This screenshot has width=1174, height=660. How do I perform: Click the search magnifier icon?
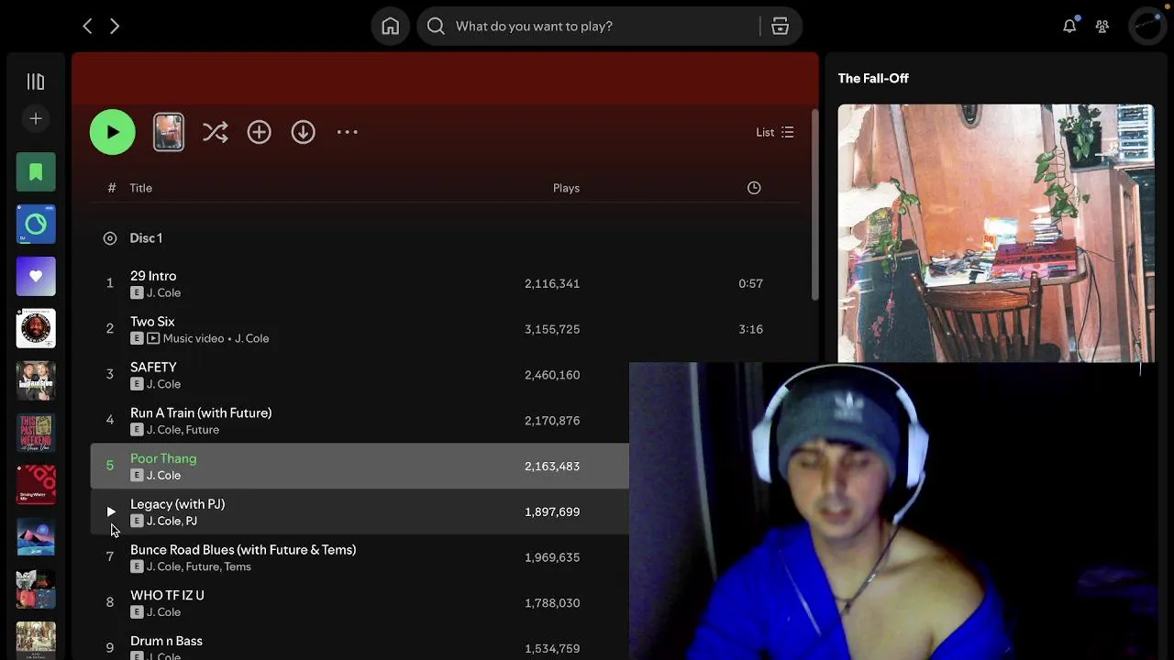pos(437,27)
